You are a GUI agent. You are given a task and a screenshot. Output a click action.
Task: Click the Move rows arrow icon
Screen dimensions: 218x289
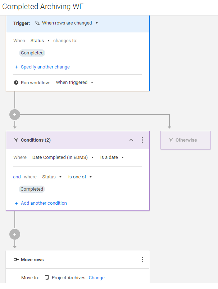point(16,259)
